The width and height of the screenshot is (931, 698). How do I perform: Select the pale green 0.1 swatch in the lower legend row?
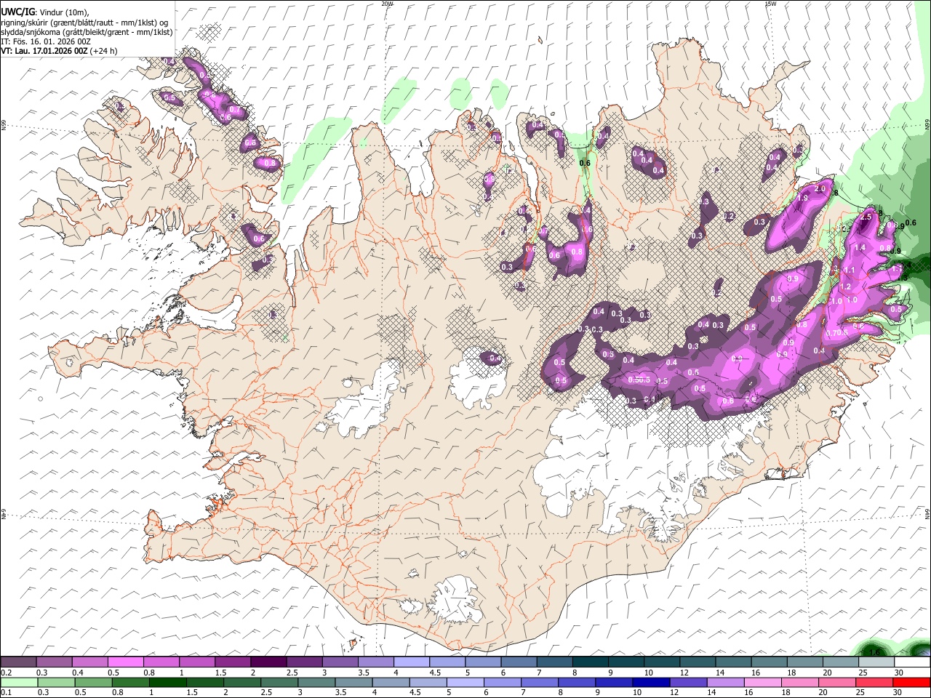[x=19, y=683]
